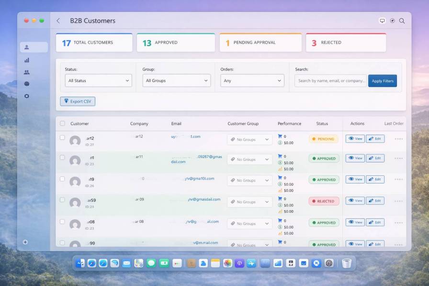Open more options dots for ar59 row
This screenshot has height=286, width=429.
tap(399, 201)
